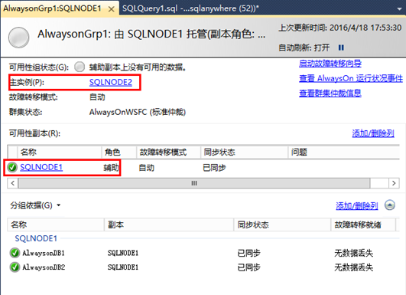Pause auto refresh with the pause icon
Image resolution: width=406 pixels, height=295 pixels.
click(341, 48)
